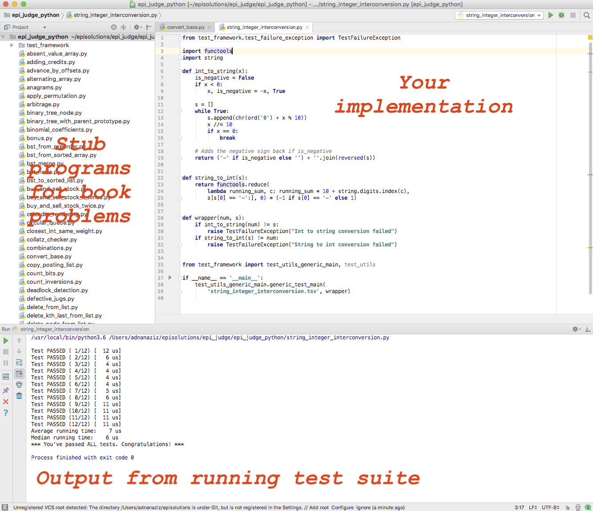Click the run gutter arrow at line 37
The image size is (593, 511).
tap(170, 278)
